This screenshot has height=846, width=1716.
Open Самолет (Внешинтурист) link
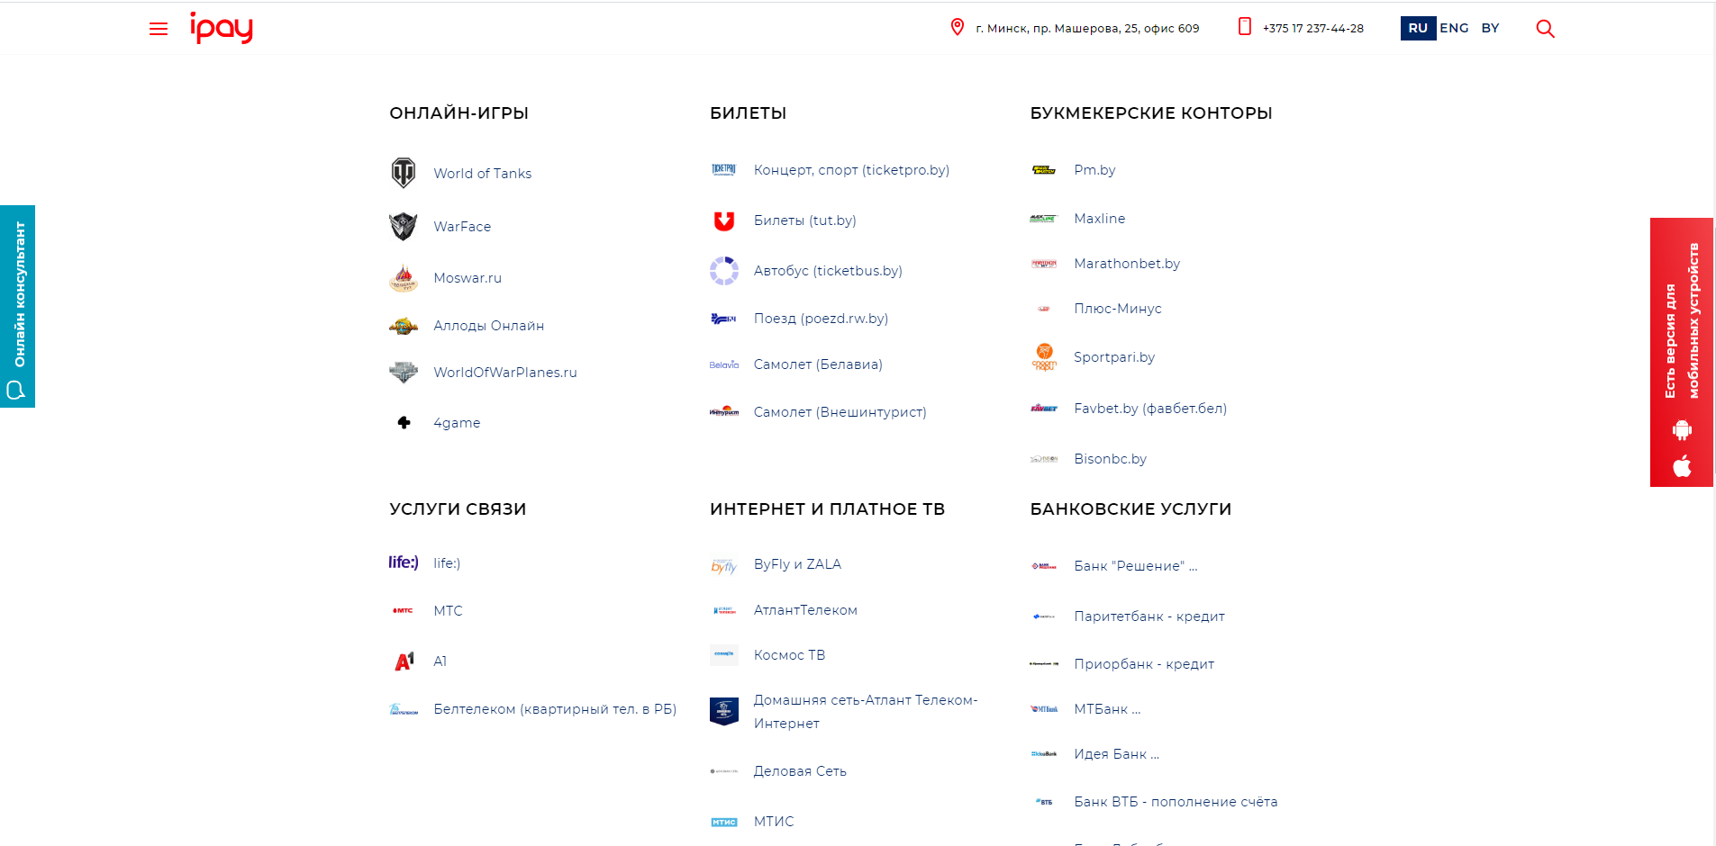[840, 412]
